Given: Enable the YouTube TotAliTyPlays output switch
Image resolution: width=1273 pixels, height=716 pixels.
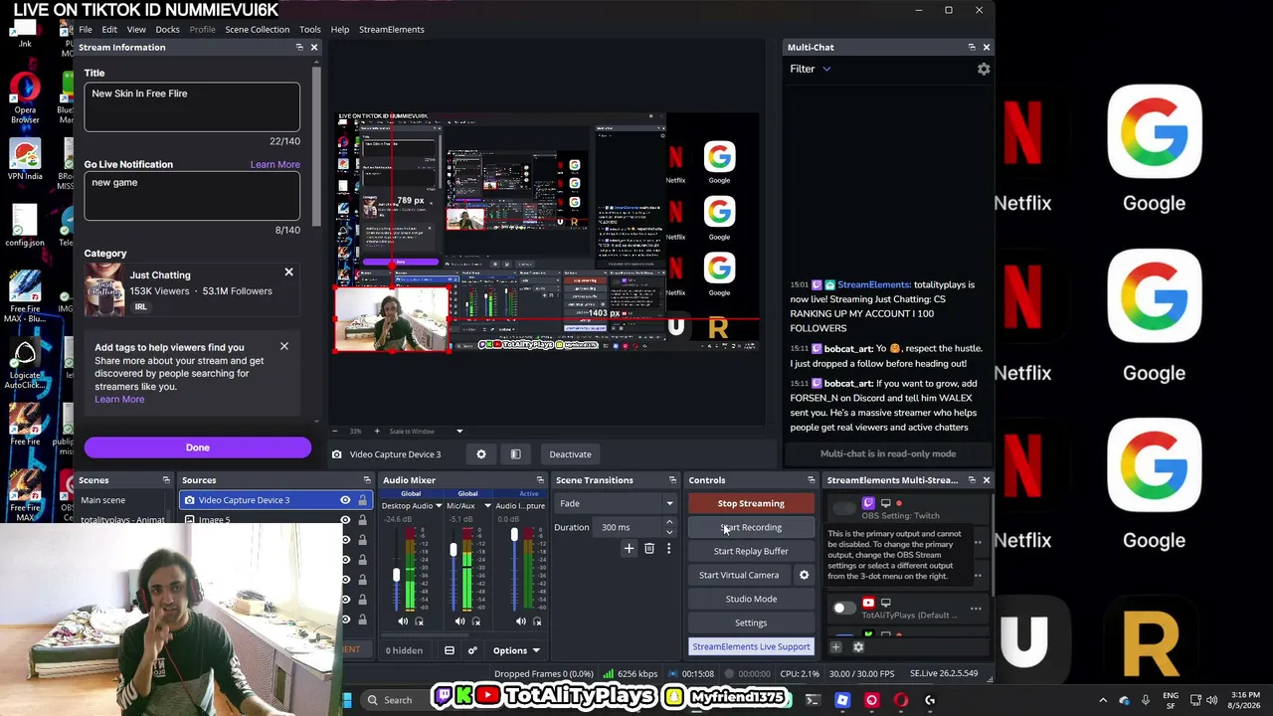Looking at the screenshot, I should (x=842, y=608).
